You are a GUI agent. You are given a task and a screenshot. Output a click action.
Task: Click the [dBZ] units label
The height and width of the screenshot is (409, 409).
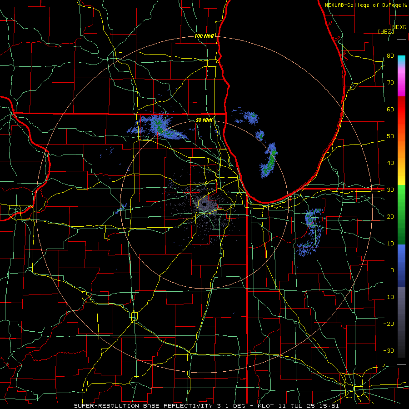click(386, 31)
